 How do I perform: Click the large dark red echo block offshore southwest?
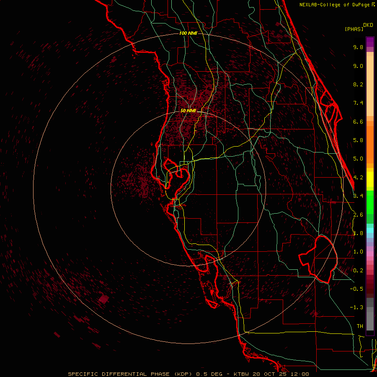(104, 299)
